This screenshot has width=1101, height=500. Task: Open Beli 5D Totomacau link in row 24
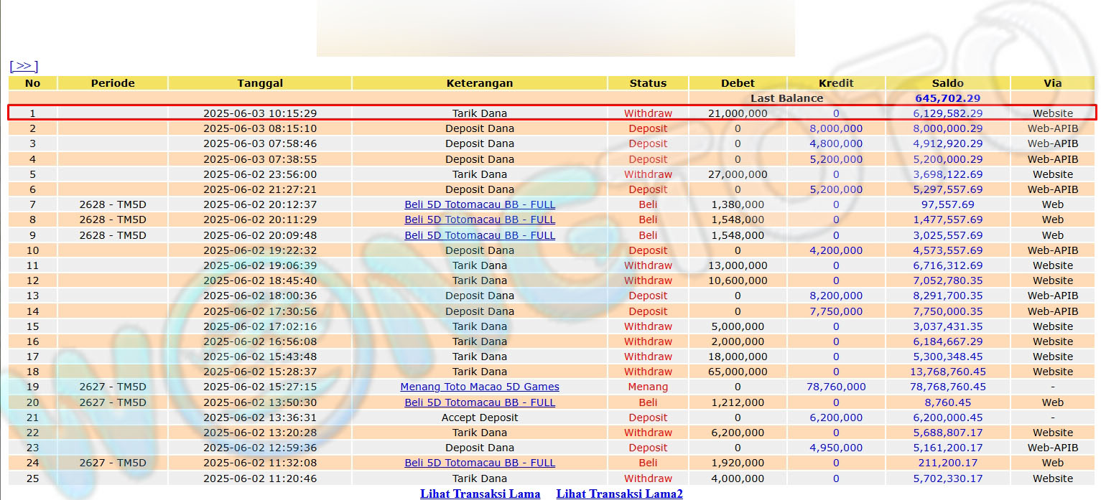[x=480, y=463]
